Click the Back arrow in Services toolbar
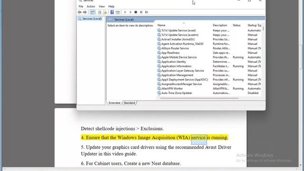This screenshot has width=304, height=171. point(79,12)
